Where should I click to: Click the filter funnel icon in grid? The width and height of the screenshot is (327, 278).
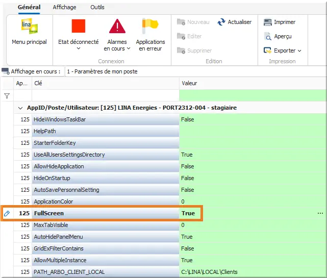click(7, 96)
